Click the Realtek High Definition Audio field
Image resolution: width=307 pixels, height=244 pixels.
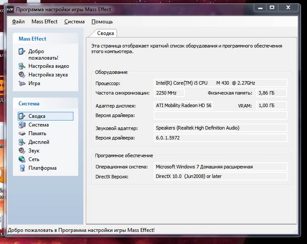pyautogui.click(x=221, y=128)
